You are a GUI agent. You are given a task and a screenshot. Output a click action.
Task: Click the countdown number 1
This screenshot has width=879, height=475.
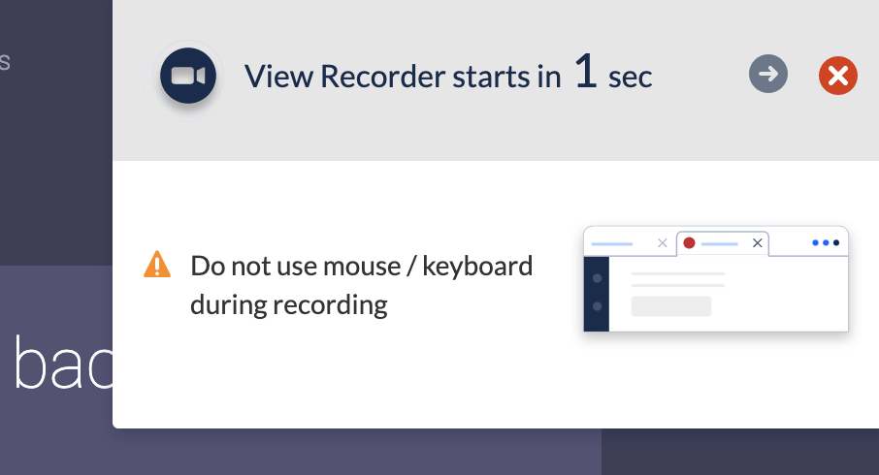point(585,74)
